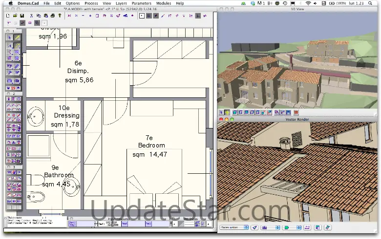Screen dimensions: 381x239
Task: Click the help key icon in main toolbar
Action: (x=60, y=16)
